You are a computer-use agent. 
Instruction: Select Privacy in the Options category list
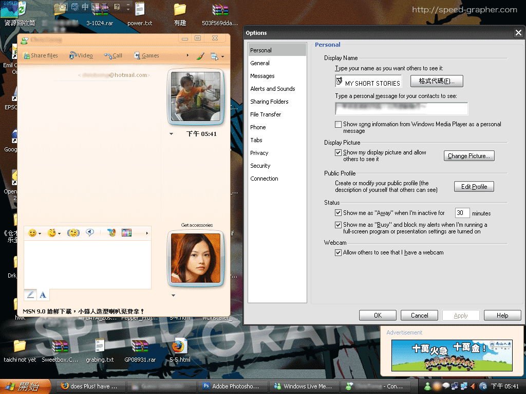tap(259, 153)
